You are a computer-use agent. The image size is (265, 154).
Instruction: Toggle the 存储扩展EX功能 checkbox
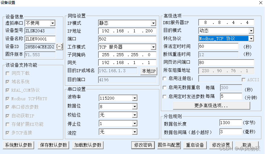(x=8, y=124)
